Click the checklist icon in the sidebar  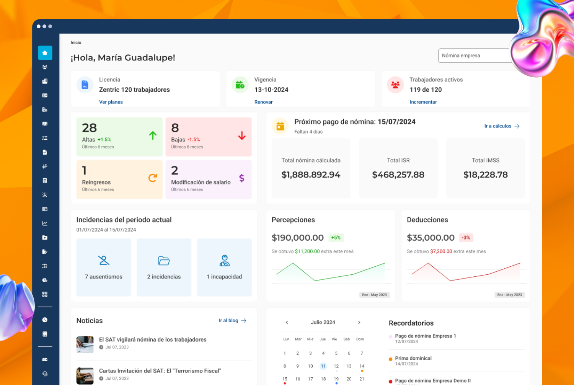[x=45, y=138]
